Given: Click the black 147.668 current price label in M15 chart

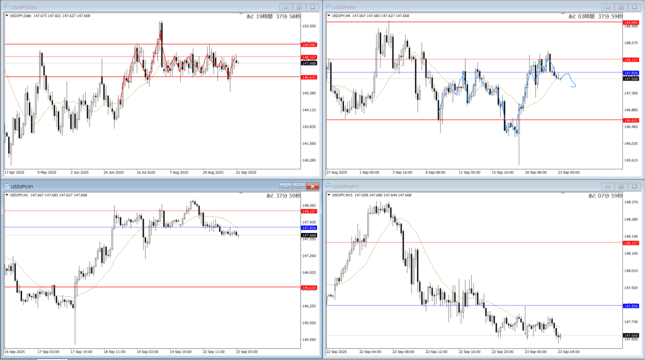Looking at the screenshot, I should [x=631, y=335].
